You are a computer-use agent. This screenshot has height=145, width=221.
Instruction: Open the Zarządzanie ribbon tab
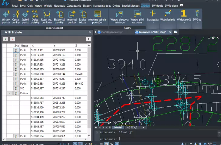click(74, 6)
